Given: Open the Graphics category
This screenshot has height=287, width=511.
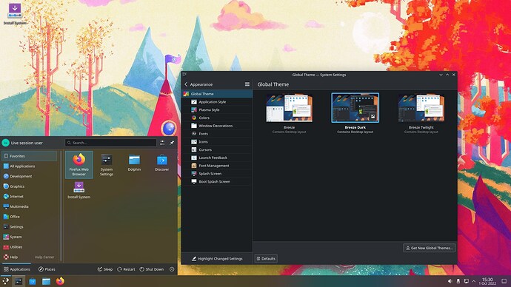Looking at the screenshot, I should (x=30, y=186).
